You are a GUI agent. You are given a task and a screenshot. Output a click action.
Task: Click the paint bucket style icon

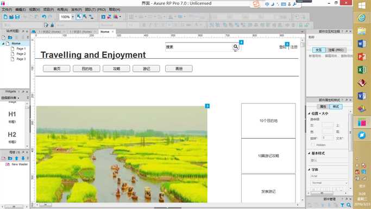(x=52, y=25)
